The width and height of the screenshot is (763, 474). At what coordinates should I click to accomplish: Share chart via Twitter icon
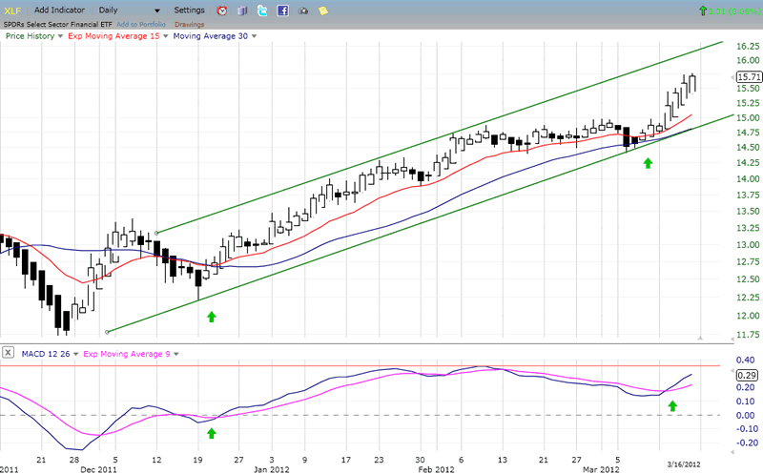tap(262, 10)
